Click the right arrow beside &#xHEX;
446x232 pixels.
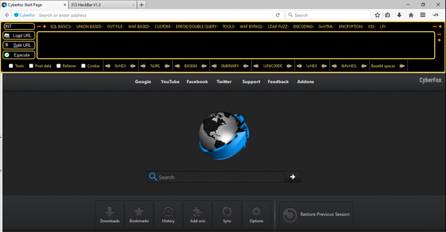tap(364, 66)
